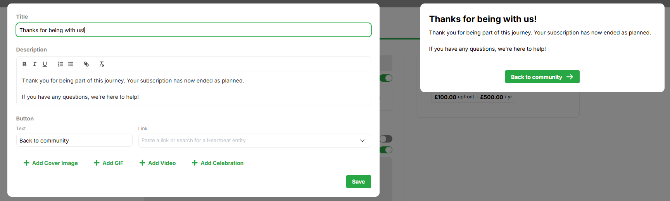Screen dimensions: 670x201
Task: Edit the Title input field
Action: pyautogui.click(x=193, y=30)
